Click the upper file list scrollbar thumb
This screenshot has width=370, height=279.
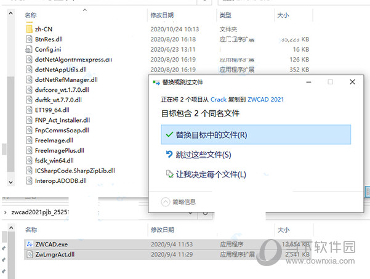[x=10, y=124]
